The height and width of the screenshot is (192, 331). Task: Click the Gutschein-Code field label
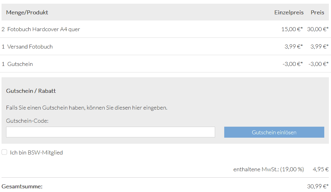point(27,121)
